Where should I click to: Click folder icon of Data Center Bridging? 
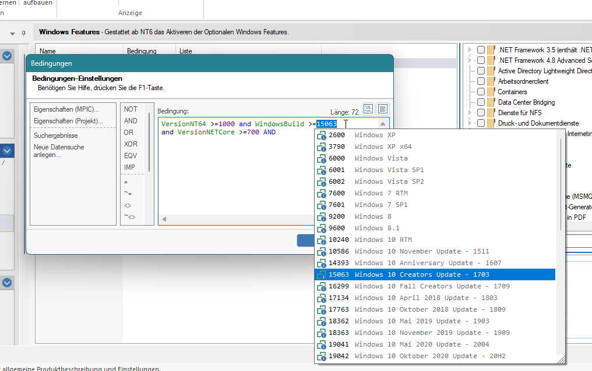coord(491,102)
